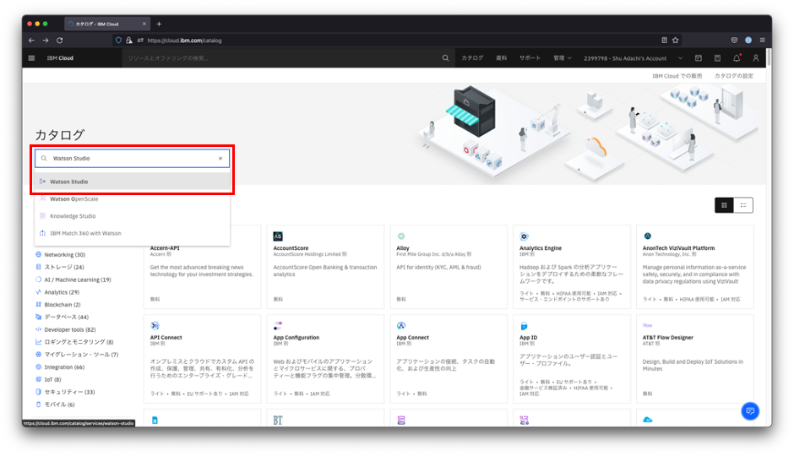794x456 pixels.
Task: Open the notifications bell icon
Action: pos(737,58)
